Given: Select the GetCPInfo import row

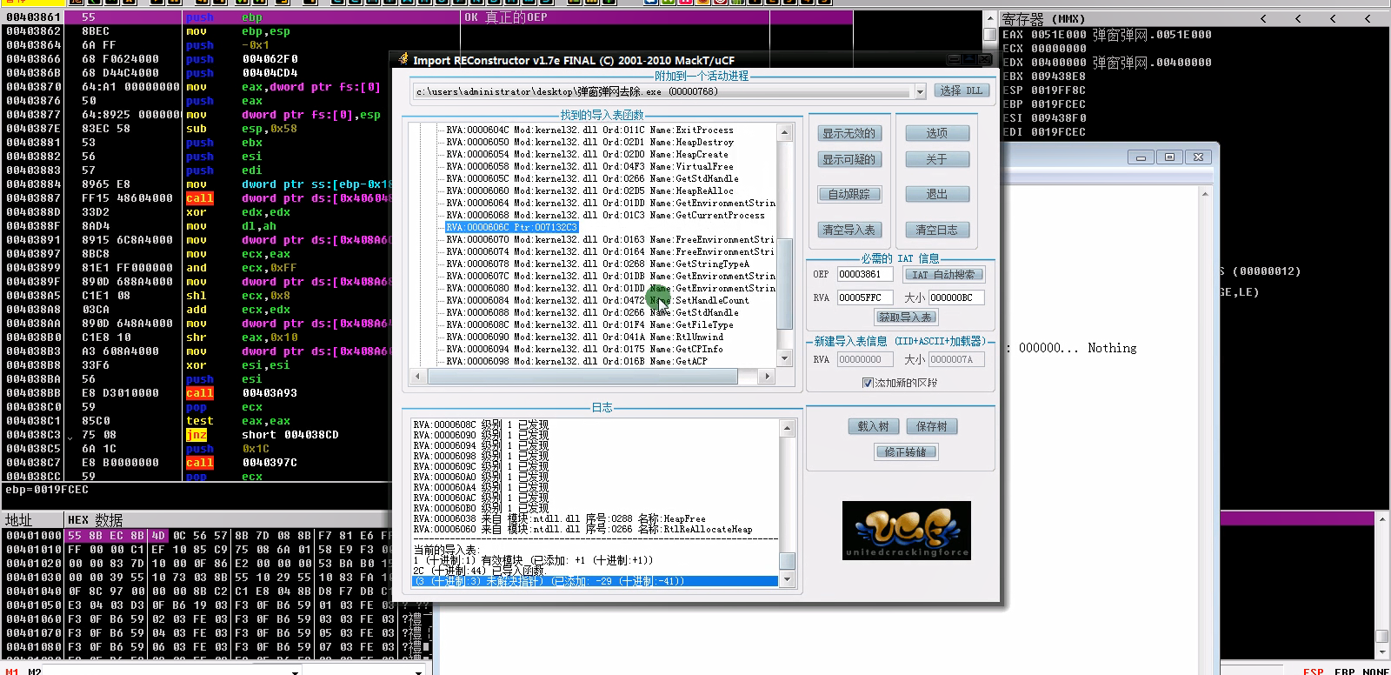Looking at the screenshot, I should [x=584, y=349].
